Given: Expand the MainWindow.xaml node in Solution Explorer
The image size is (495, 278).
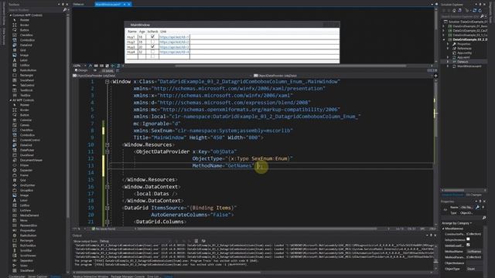Looking at the screenshot, I should (448, 66).
